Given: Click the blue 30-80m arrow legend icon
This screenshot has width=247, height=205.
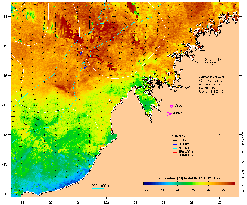Looking at the screenshot, I should pos(175,144).
